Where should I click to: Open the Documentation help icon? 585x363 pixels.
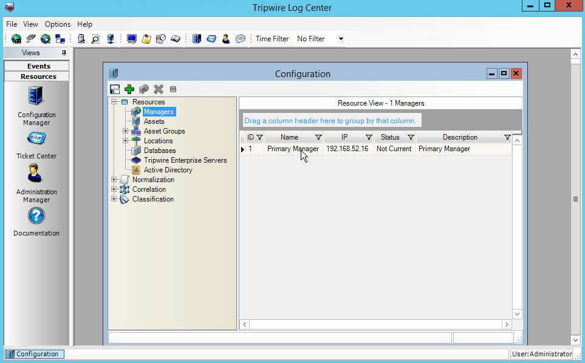(x=36, y=216)
